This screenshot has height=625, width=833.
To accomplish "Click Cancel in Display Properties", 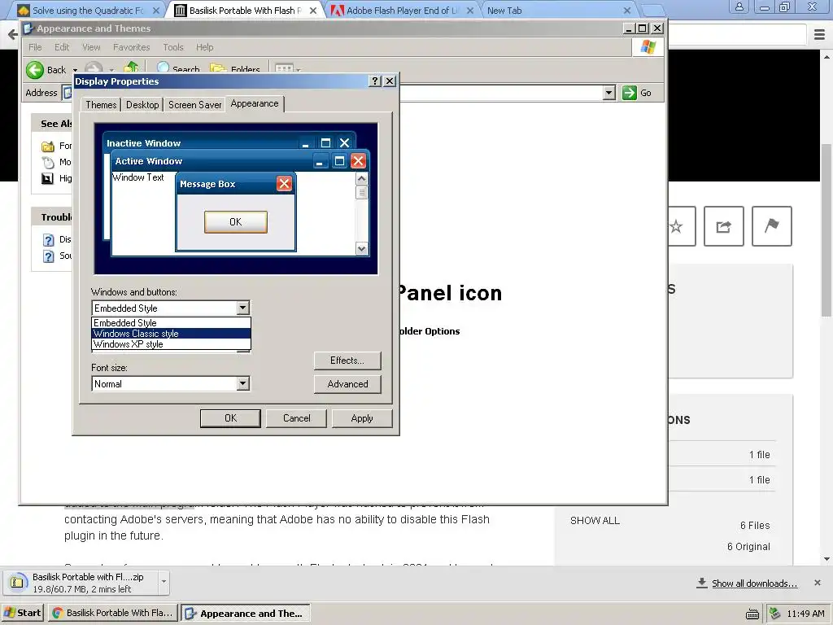I will 296,418.
